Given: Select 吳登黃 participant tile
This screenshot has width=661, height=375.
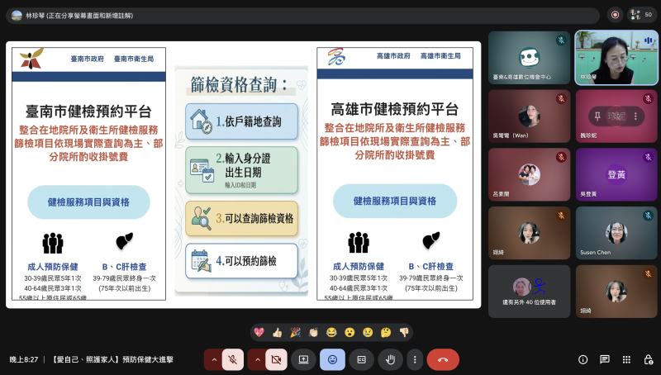Looking at the screenshot, I should (616, 174).
